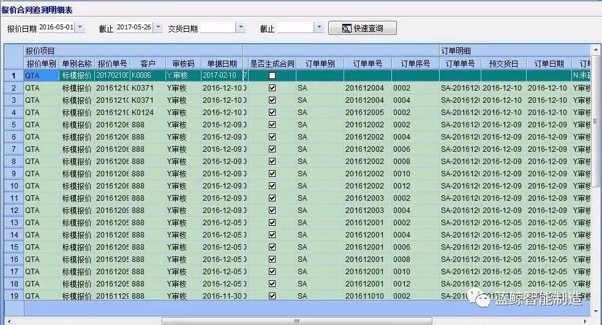Expand the second 截止 dropdown after 交货日期
The width and height of the screenshot is (602, 325).
click(318, 28)
